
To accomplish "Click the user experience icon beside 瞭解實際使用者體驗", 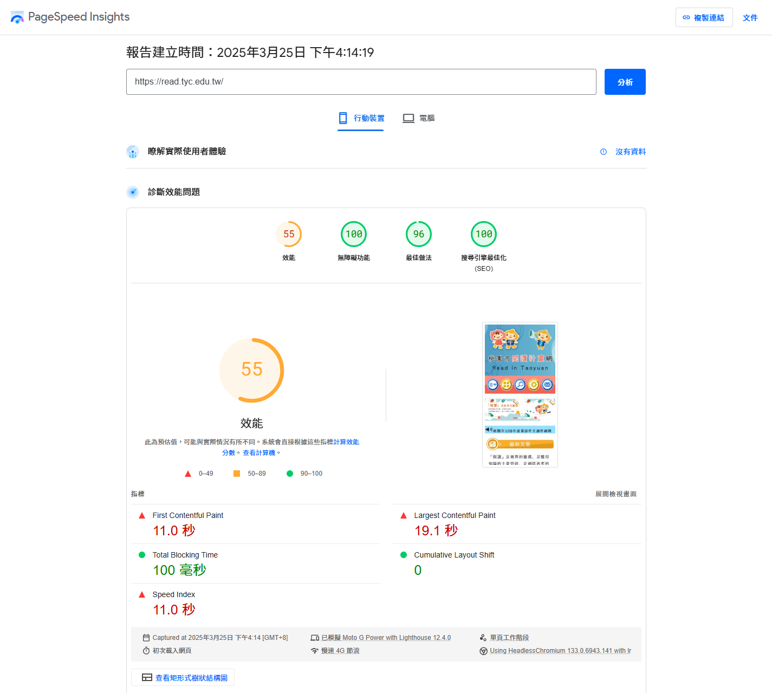I will click(x=133, y=152).
